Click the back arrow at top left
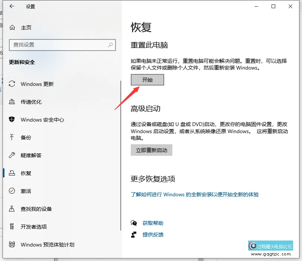Screen dimensions: 302x261 pos(12,6)
